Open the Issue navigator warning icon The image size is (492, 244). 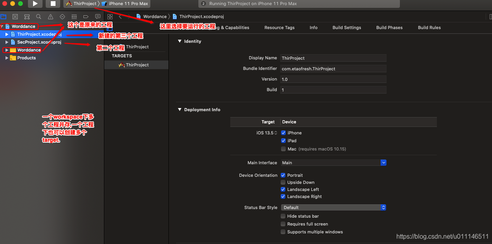(x=50, y=17)
